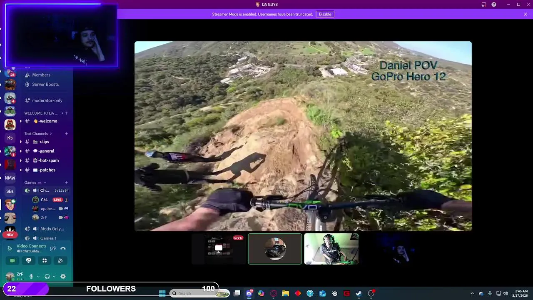The image size is (533, 300).
Task: Open the taskbar clock showing 2:48 AM
Action: 521,293
